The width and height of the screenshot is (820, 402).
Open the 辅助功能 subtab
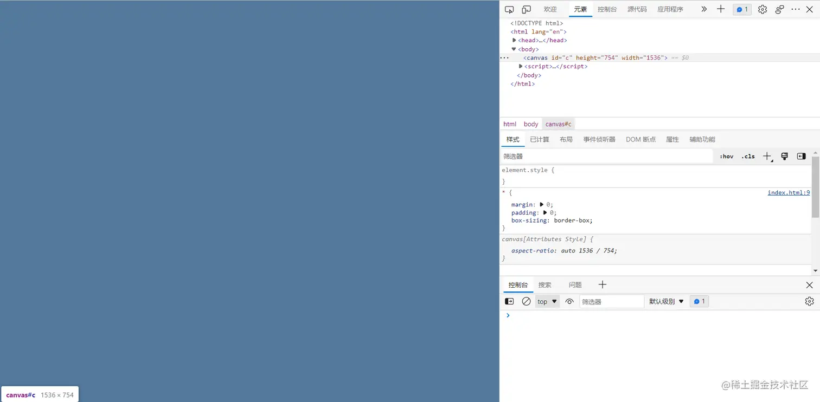pyautogui.click(x=702, y=139)
